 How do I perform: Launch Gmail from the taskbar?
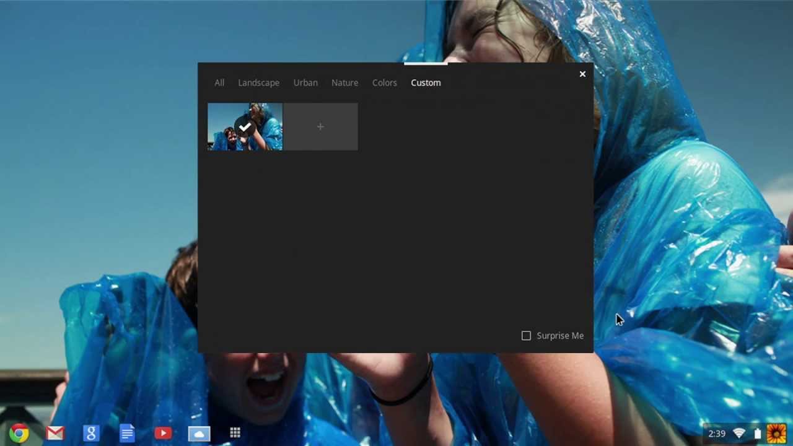pos(55,433)
